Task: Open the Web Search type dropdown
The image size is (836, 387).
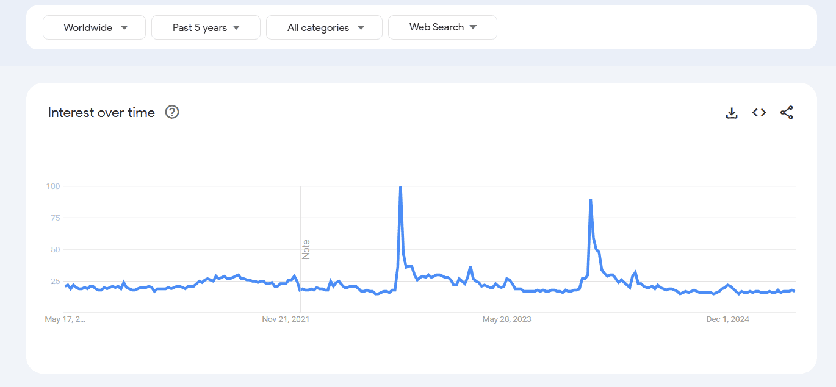Action: (442, 27)
